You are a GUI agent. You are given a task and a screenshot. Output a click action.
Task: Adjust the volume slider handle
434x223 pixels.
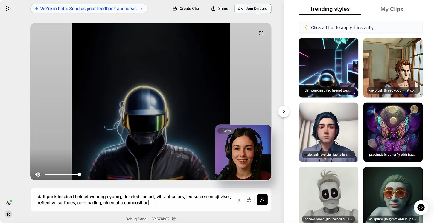click(x=79, y=174)
